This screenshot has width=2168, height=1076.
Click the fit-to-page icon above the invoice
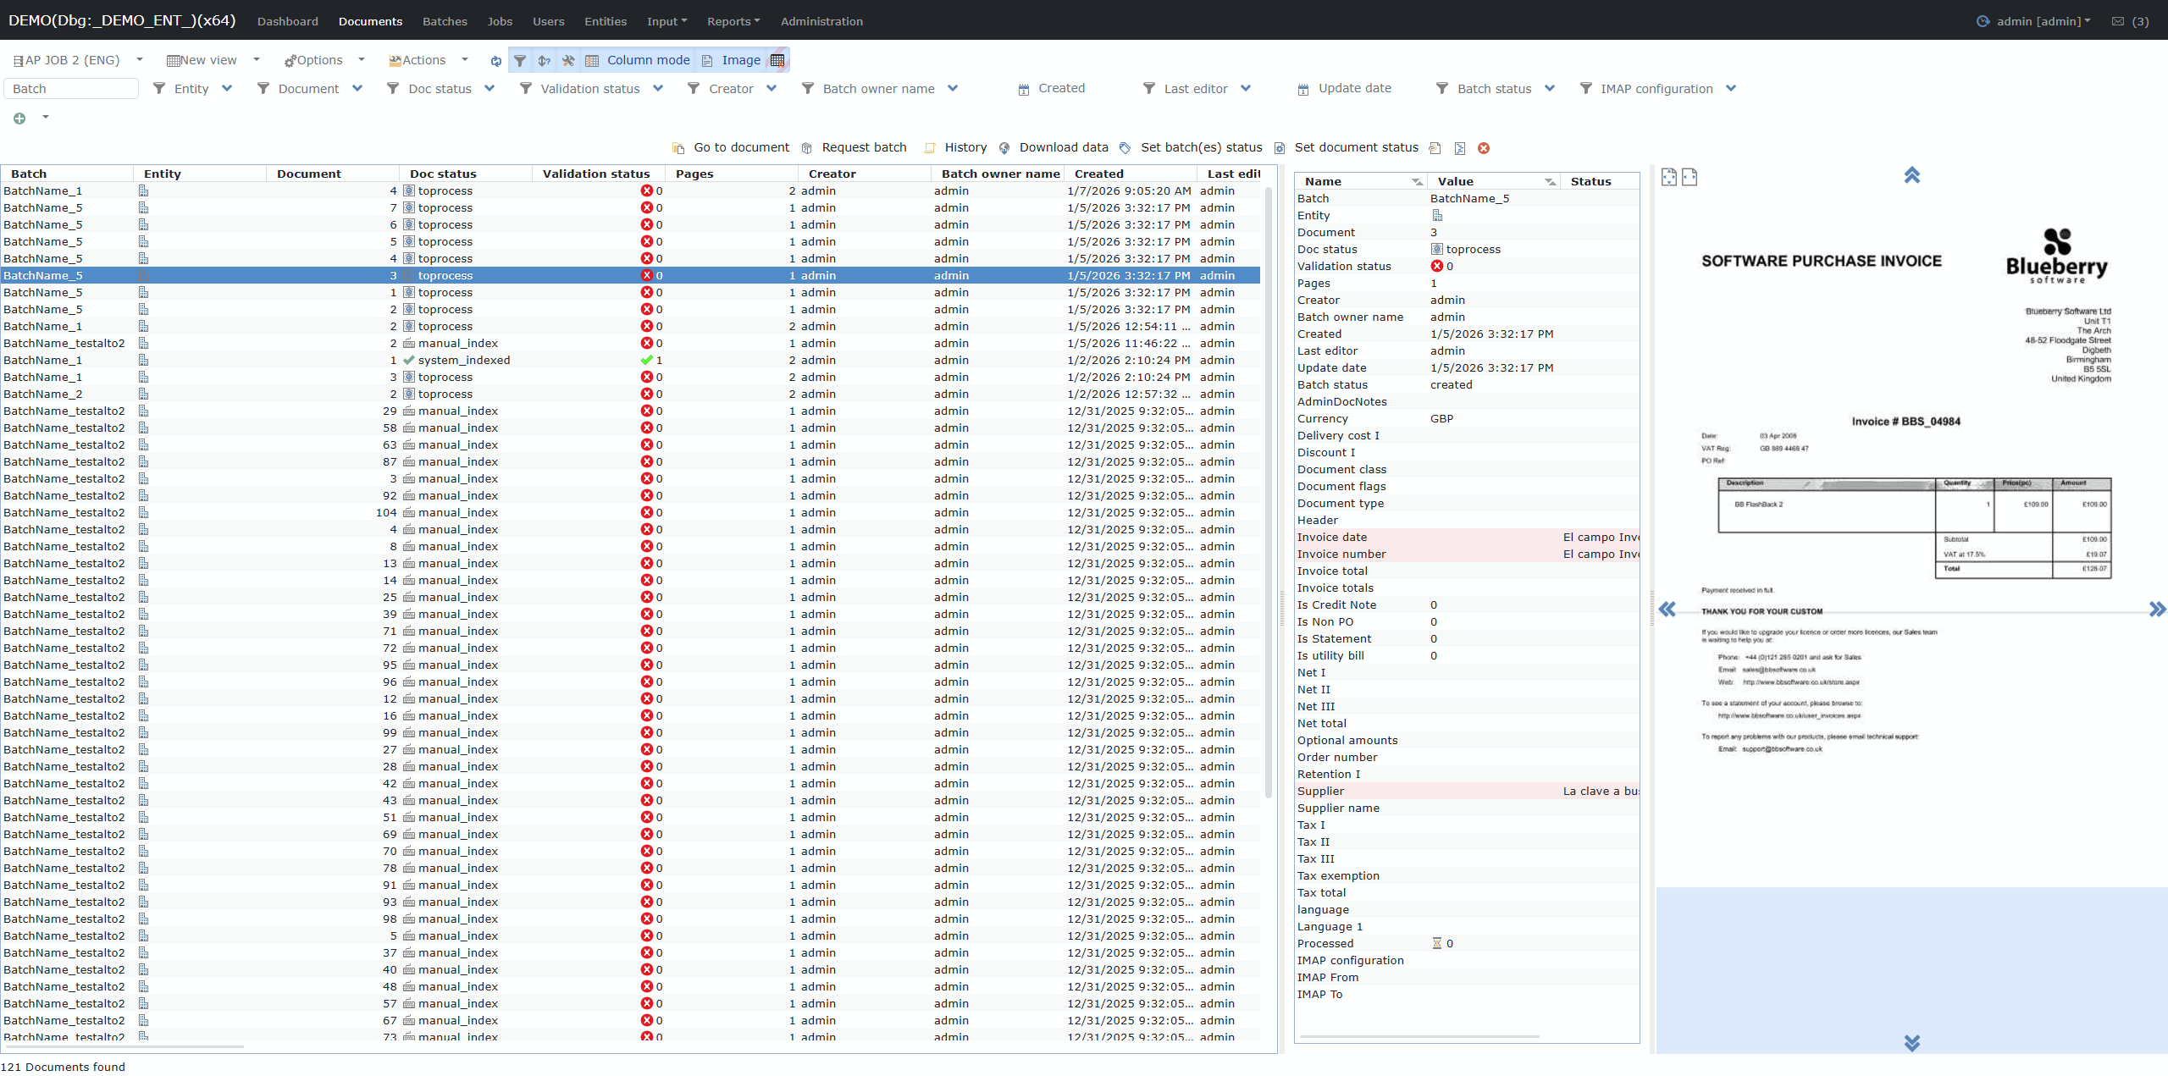pyautogui.click(x=1668, y=177)
